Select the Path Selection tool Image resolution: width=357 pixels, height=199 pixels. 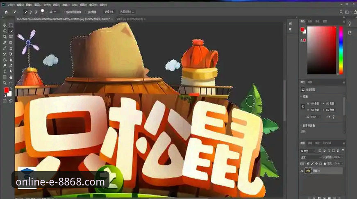pyautogui.click(x=11, y=71)
